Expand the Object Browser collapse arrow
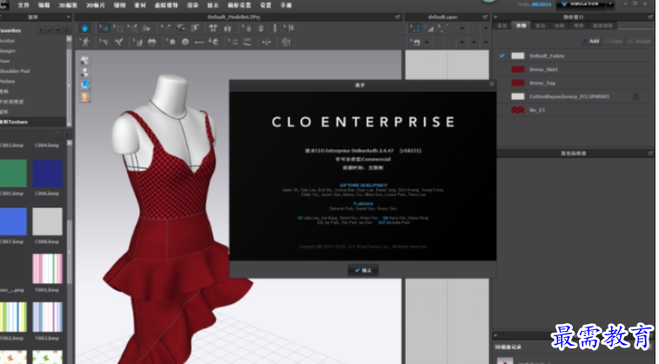Viewport: 659px width, 364px height. click(x=495, y=17)
